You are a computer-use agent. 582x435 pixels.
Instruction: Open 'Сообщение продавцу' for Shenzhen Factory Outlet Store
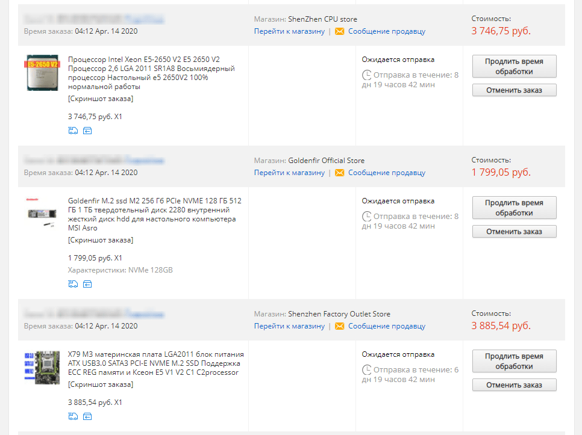click(386, 326)
